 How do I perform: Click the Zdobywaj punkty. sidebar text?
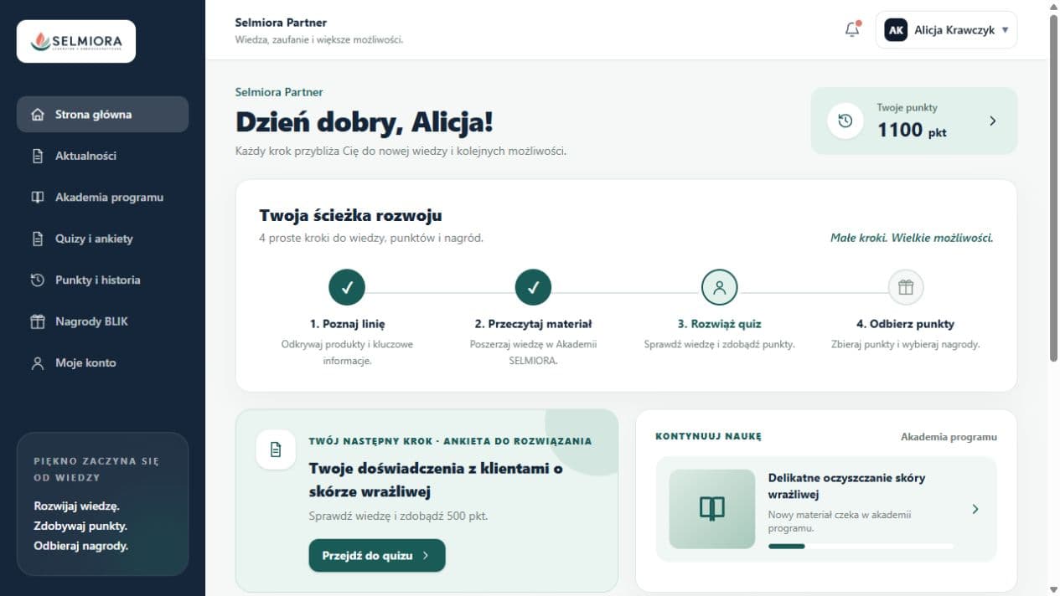coord(80,526)
